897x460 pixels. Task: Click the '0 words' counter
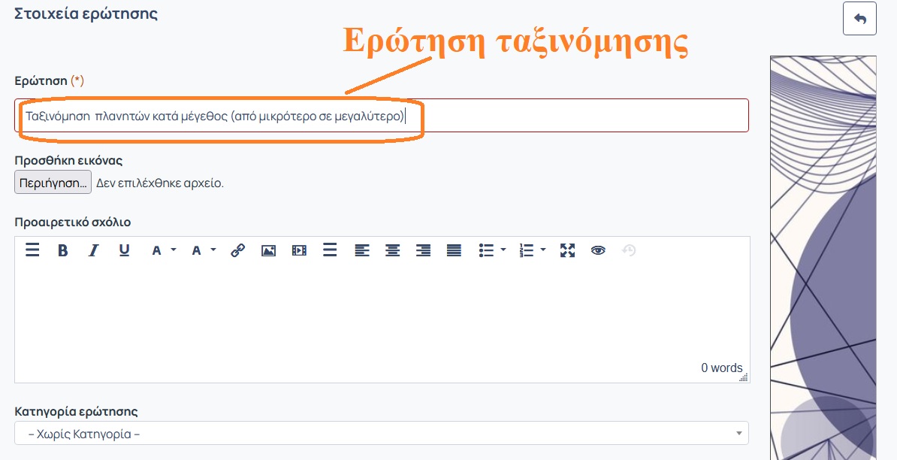(722, 368)
